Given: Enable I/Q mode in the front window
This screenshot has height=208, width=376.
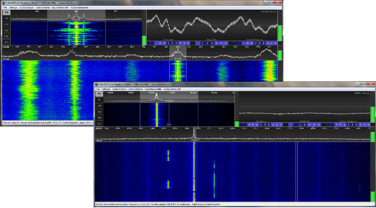Looking at the screenshot, I should pos(99,124).
